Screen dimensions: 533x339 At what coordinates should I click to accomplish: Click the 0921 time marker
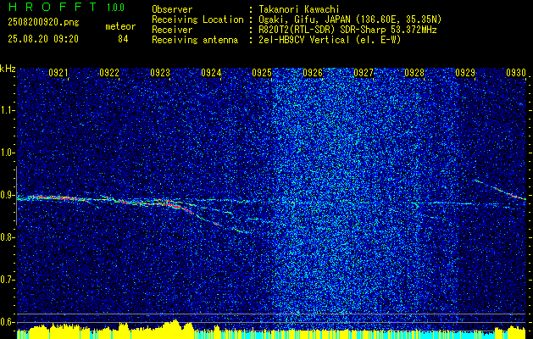[58, 73]
